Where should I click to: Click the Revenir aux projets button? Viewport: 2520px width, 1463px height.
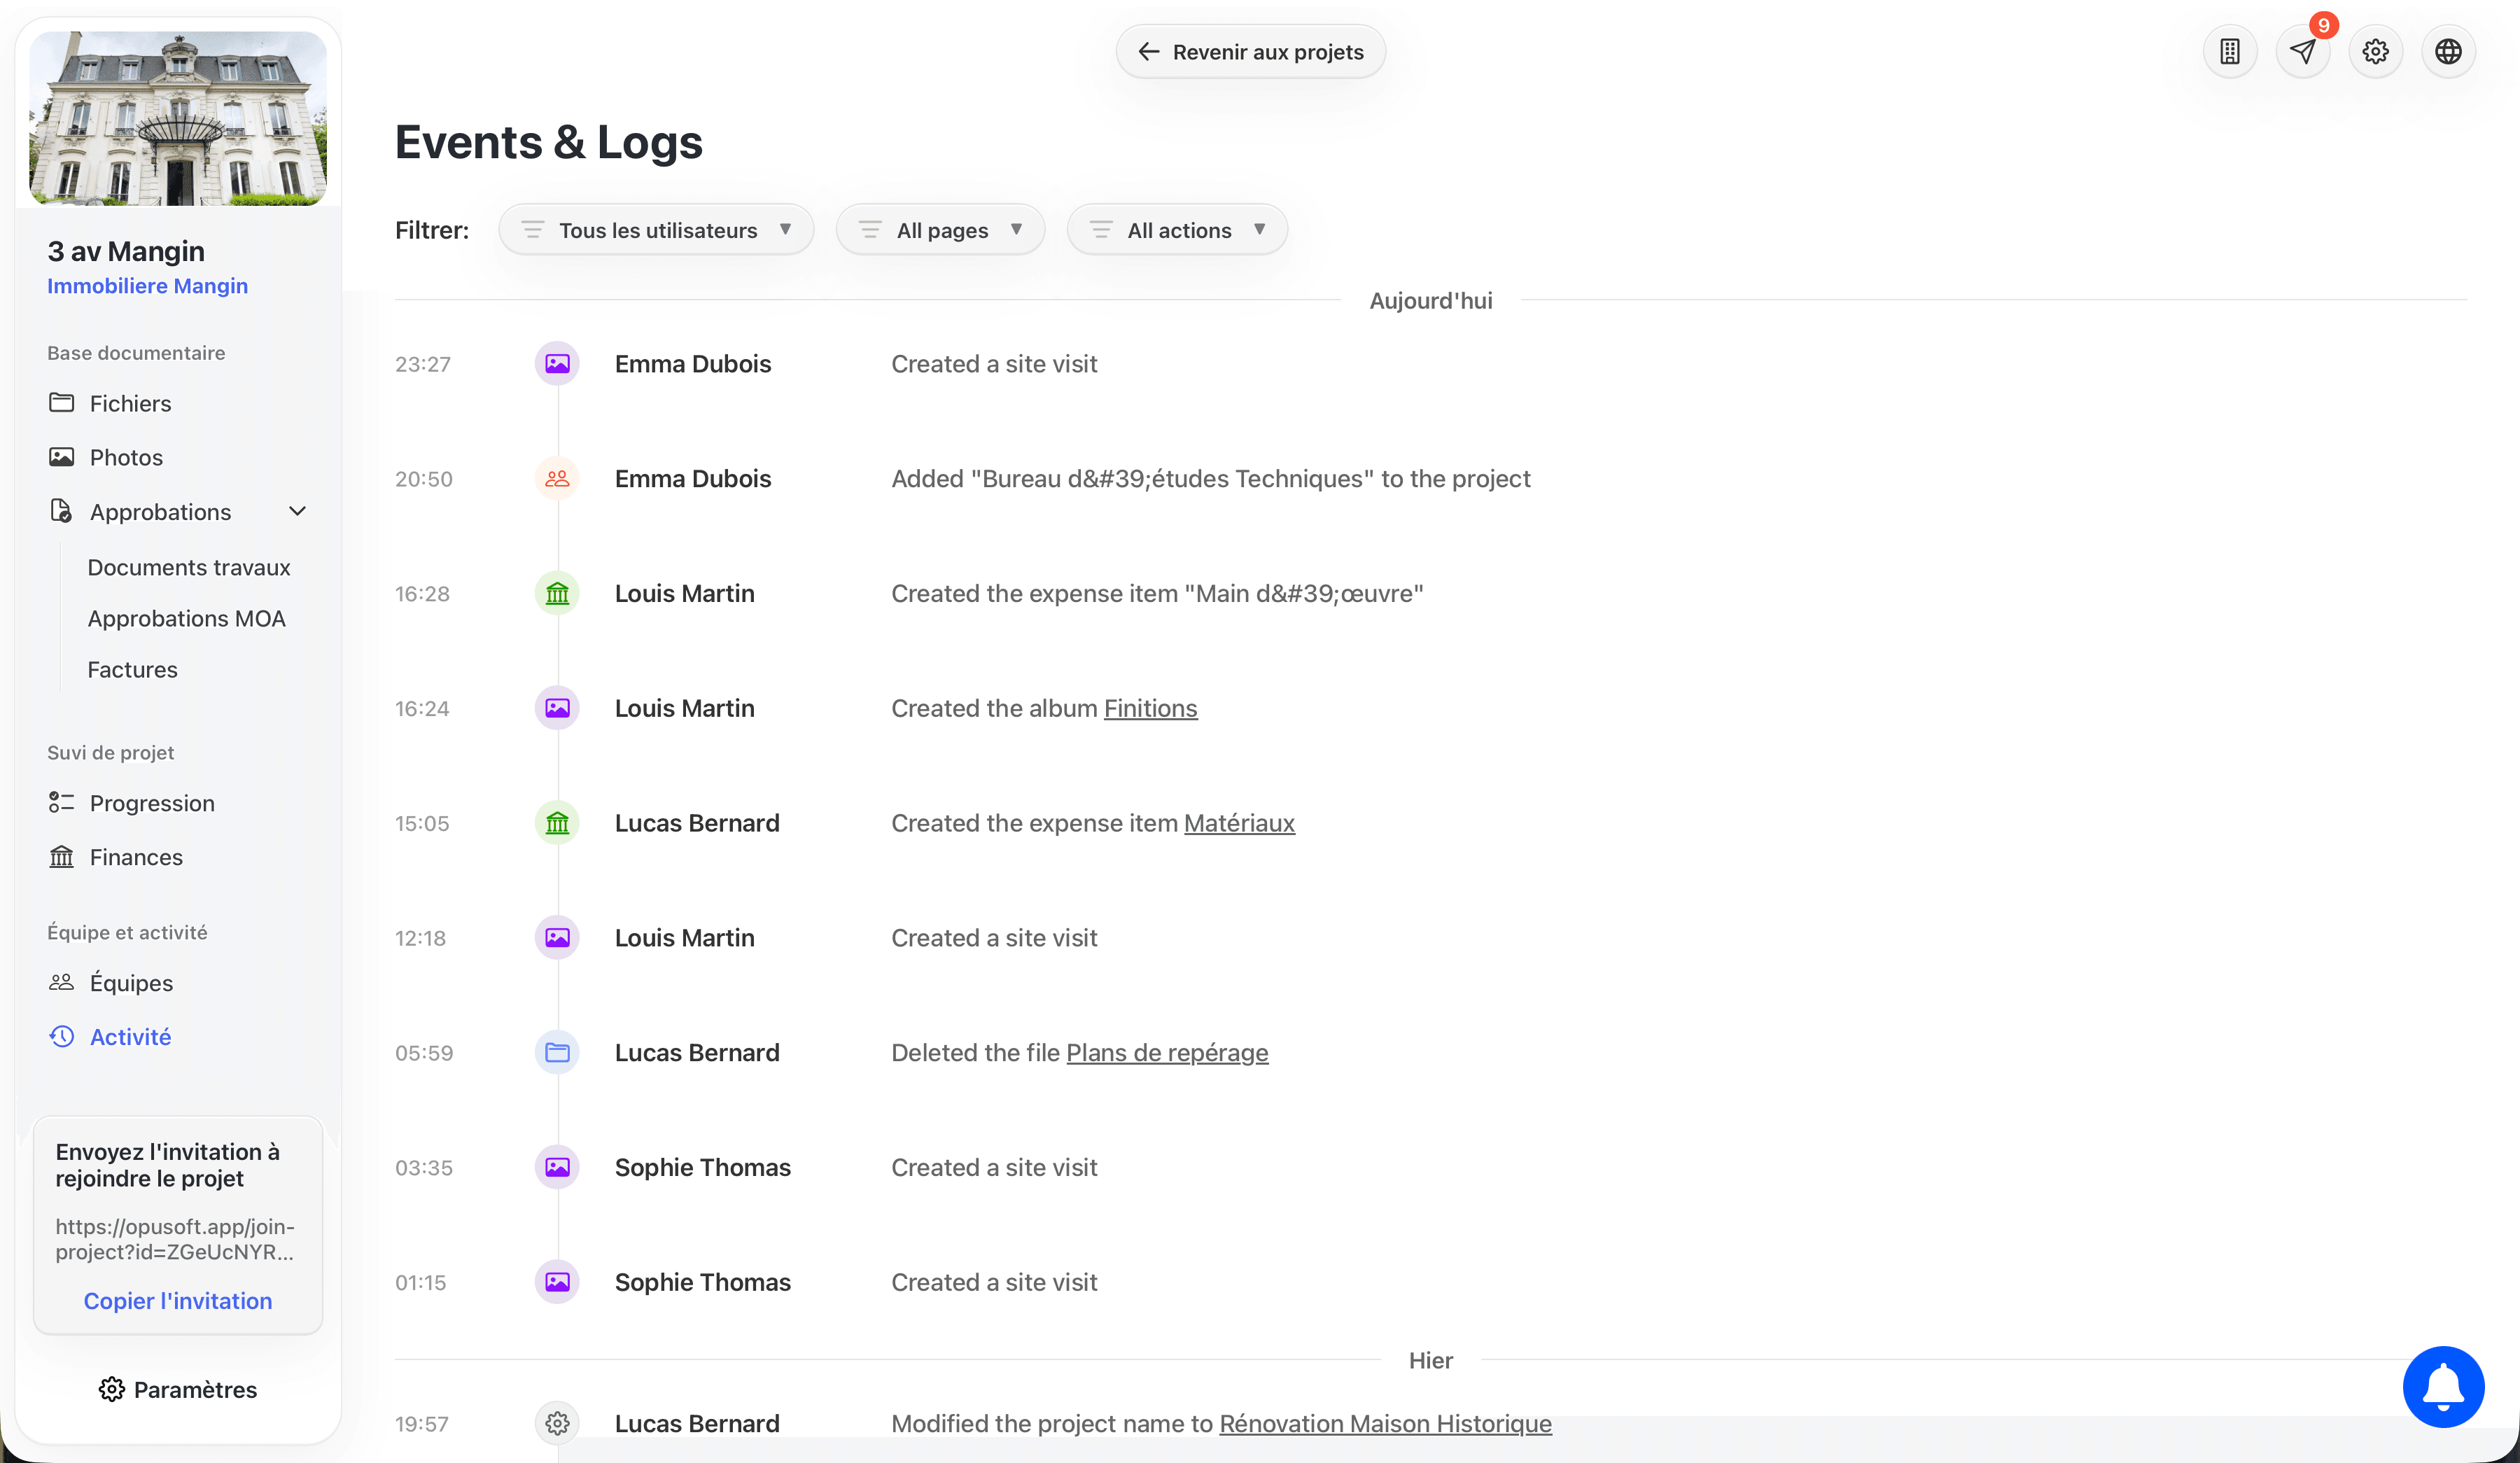coord(1250,51)
